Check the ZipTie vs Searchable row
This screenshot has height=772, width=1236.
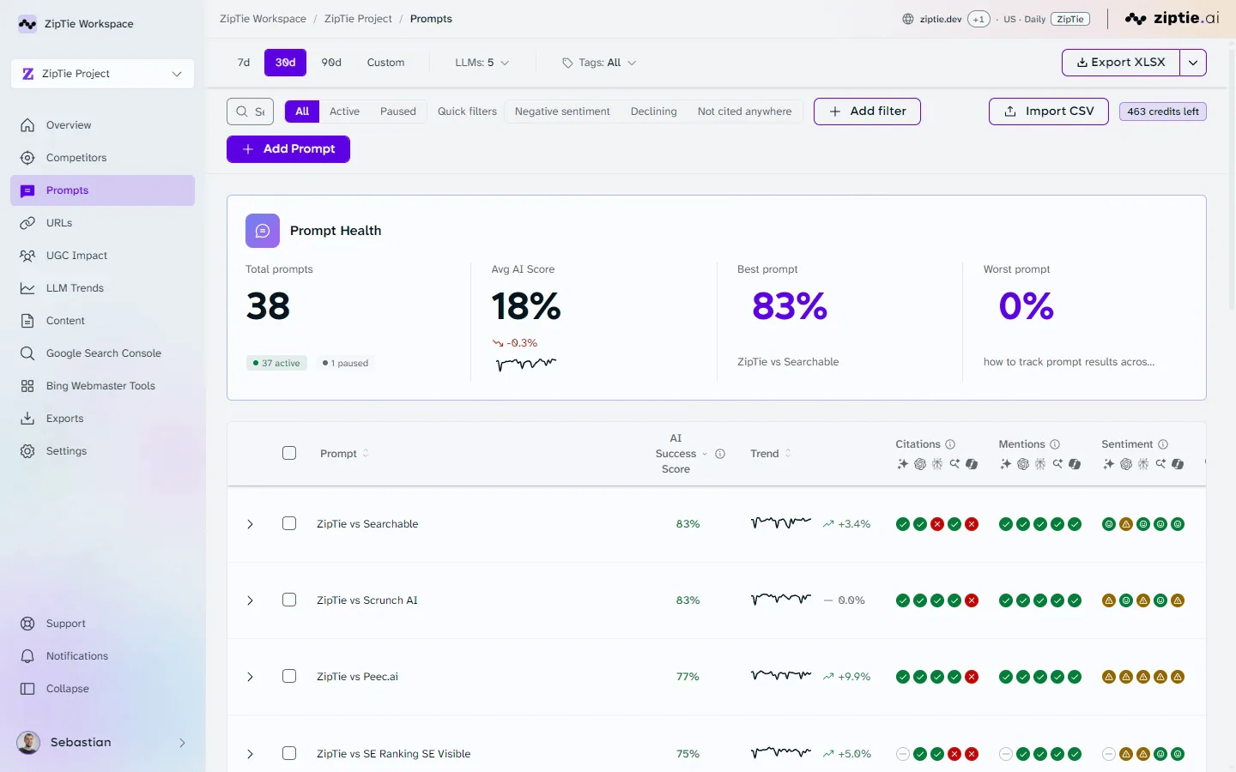pos(289,523)
